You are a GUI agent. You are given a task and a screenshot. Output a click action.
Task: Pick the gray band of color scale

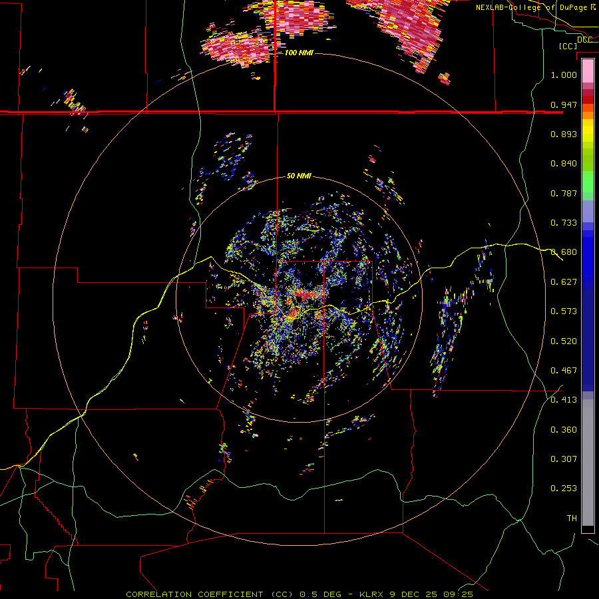pos(588,463)
